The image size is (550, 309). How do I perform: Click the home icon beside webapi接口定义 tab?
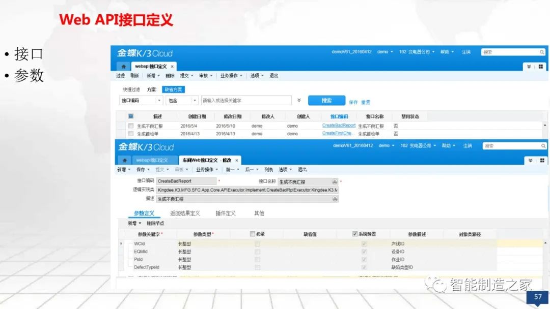click(x=124, y=66)
